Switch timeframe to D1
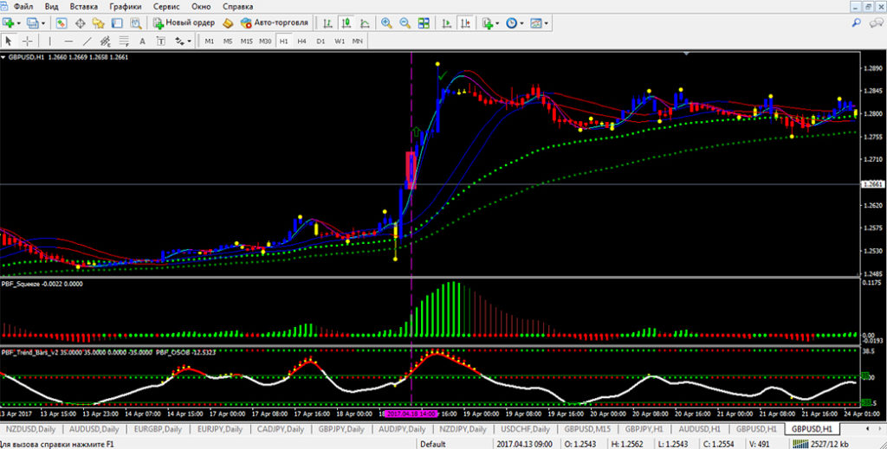The width and height of the screenshot is (887, 449). click(320, 42)
